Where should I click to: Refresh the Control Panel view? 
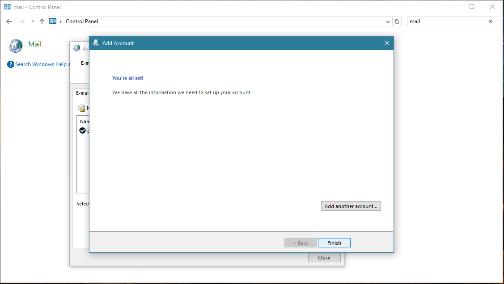tap(397, 21)
